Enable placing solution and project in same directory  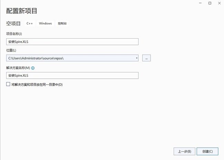[x=8, y=84]
